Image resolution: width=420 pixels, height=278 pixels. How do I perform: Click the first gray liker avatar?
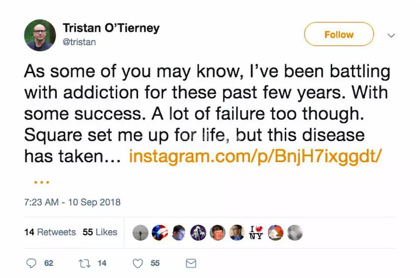point(140,233)
